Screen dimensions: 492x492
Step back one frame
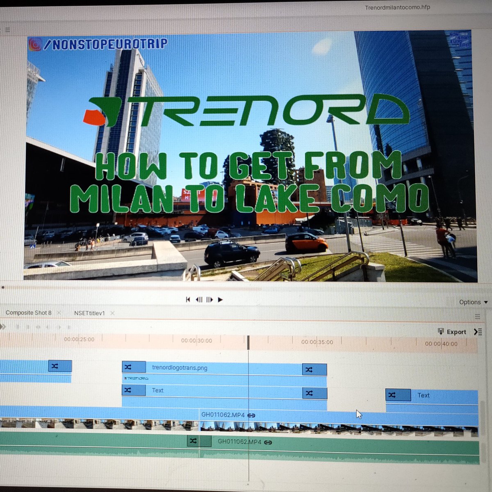tap(199, 300)
